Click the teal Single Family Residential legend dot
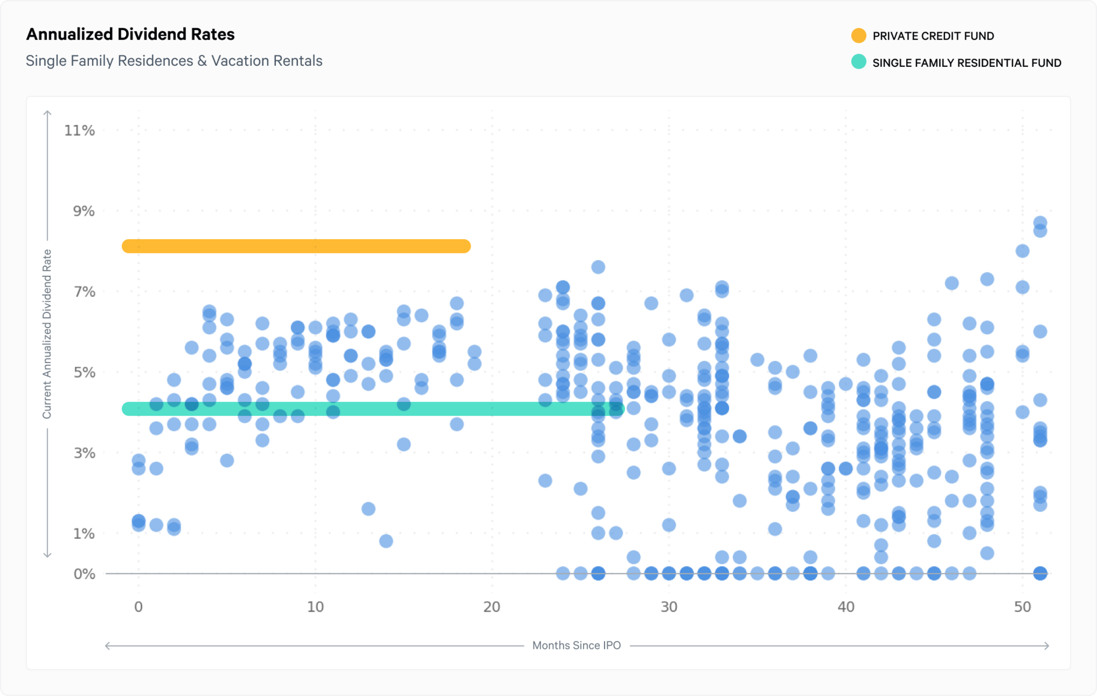1097x696 pixels. 858,62
